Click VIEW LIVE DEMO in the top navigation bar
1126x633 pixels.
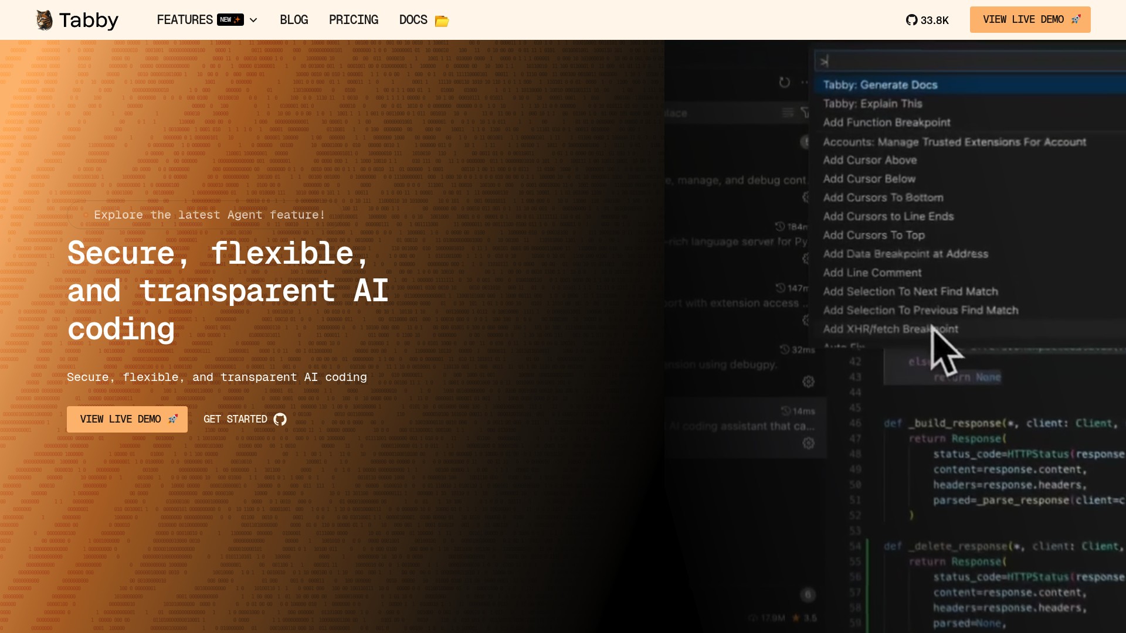[x=1030, y=19]
